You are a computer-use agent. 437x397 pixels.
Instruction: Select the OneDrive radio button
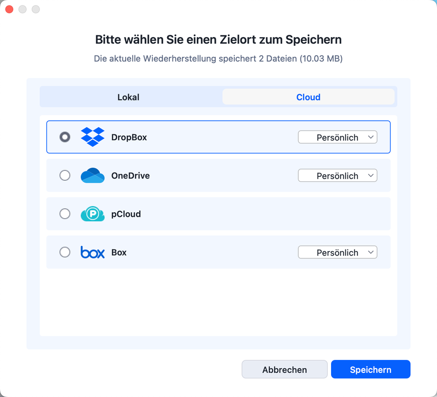[65, 176]
